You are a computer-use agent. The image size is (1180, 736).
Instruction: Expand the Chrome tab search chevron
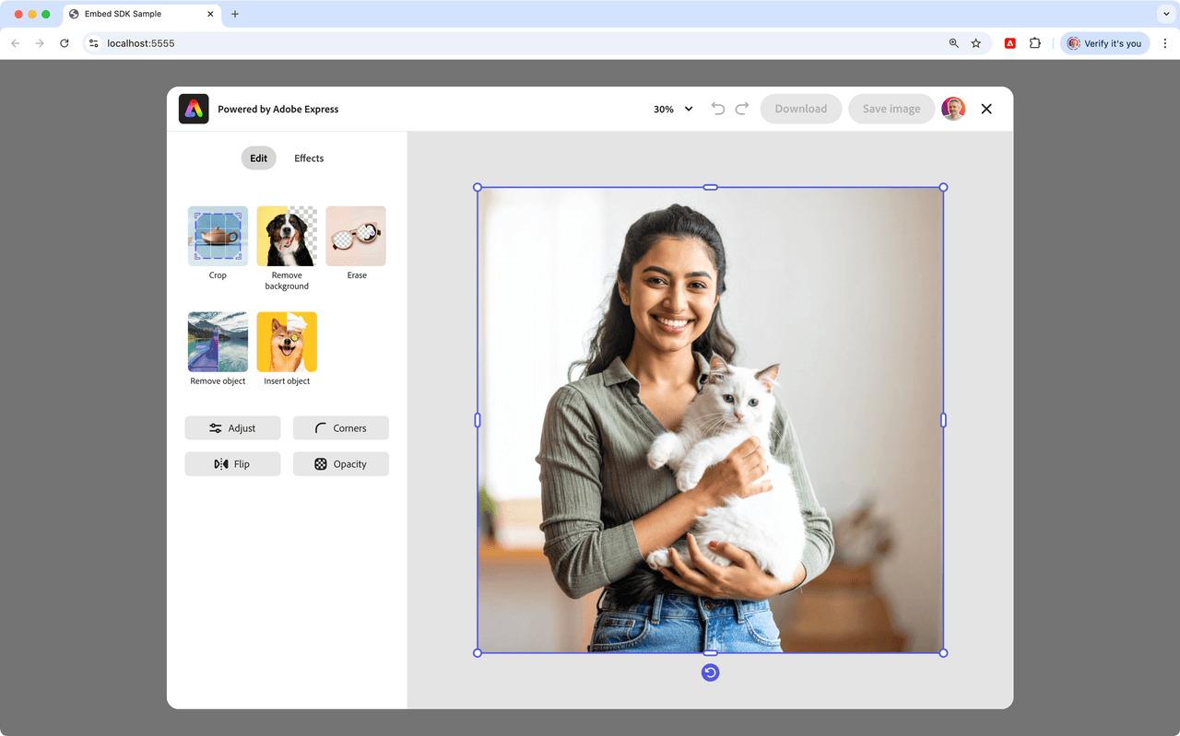1166,14
